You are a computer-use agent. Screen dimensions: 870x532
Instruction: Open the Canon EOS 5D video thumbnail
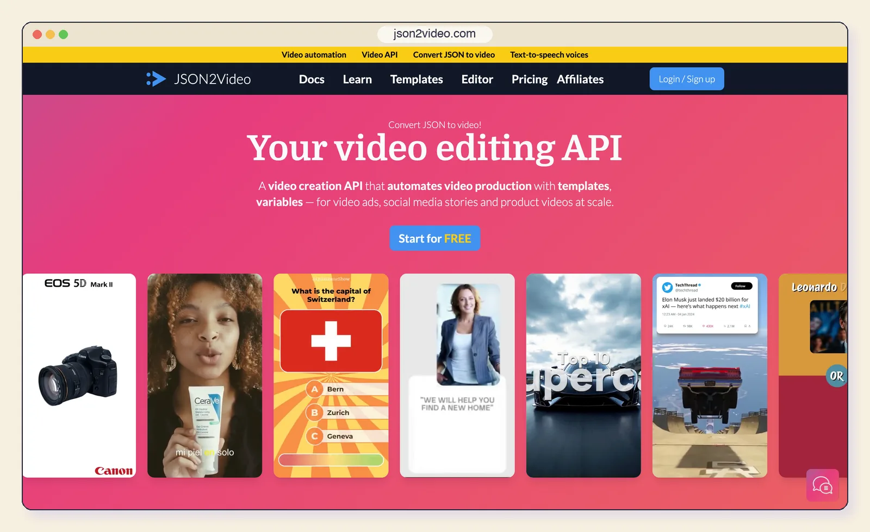(79, 376)
